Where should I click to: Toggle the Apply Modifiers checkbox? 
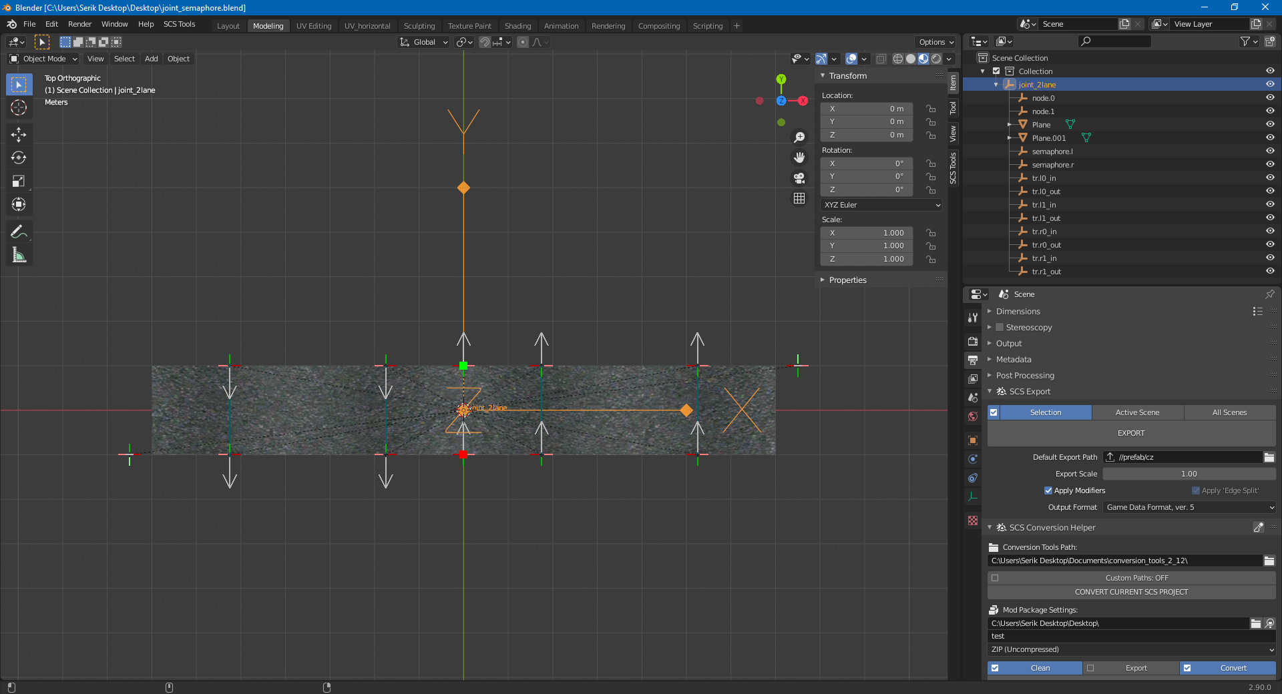(x=1048, y=490)
